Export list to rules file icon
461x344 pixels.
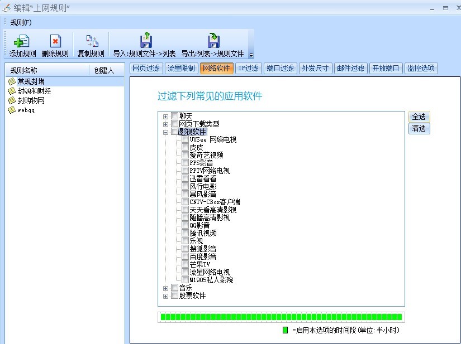213,40
